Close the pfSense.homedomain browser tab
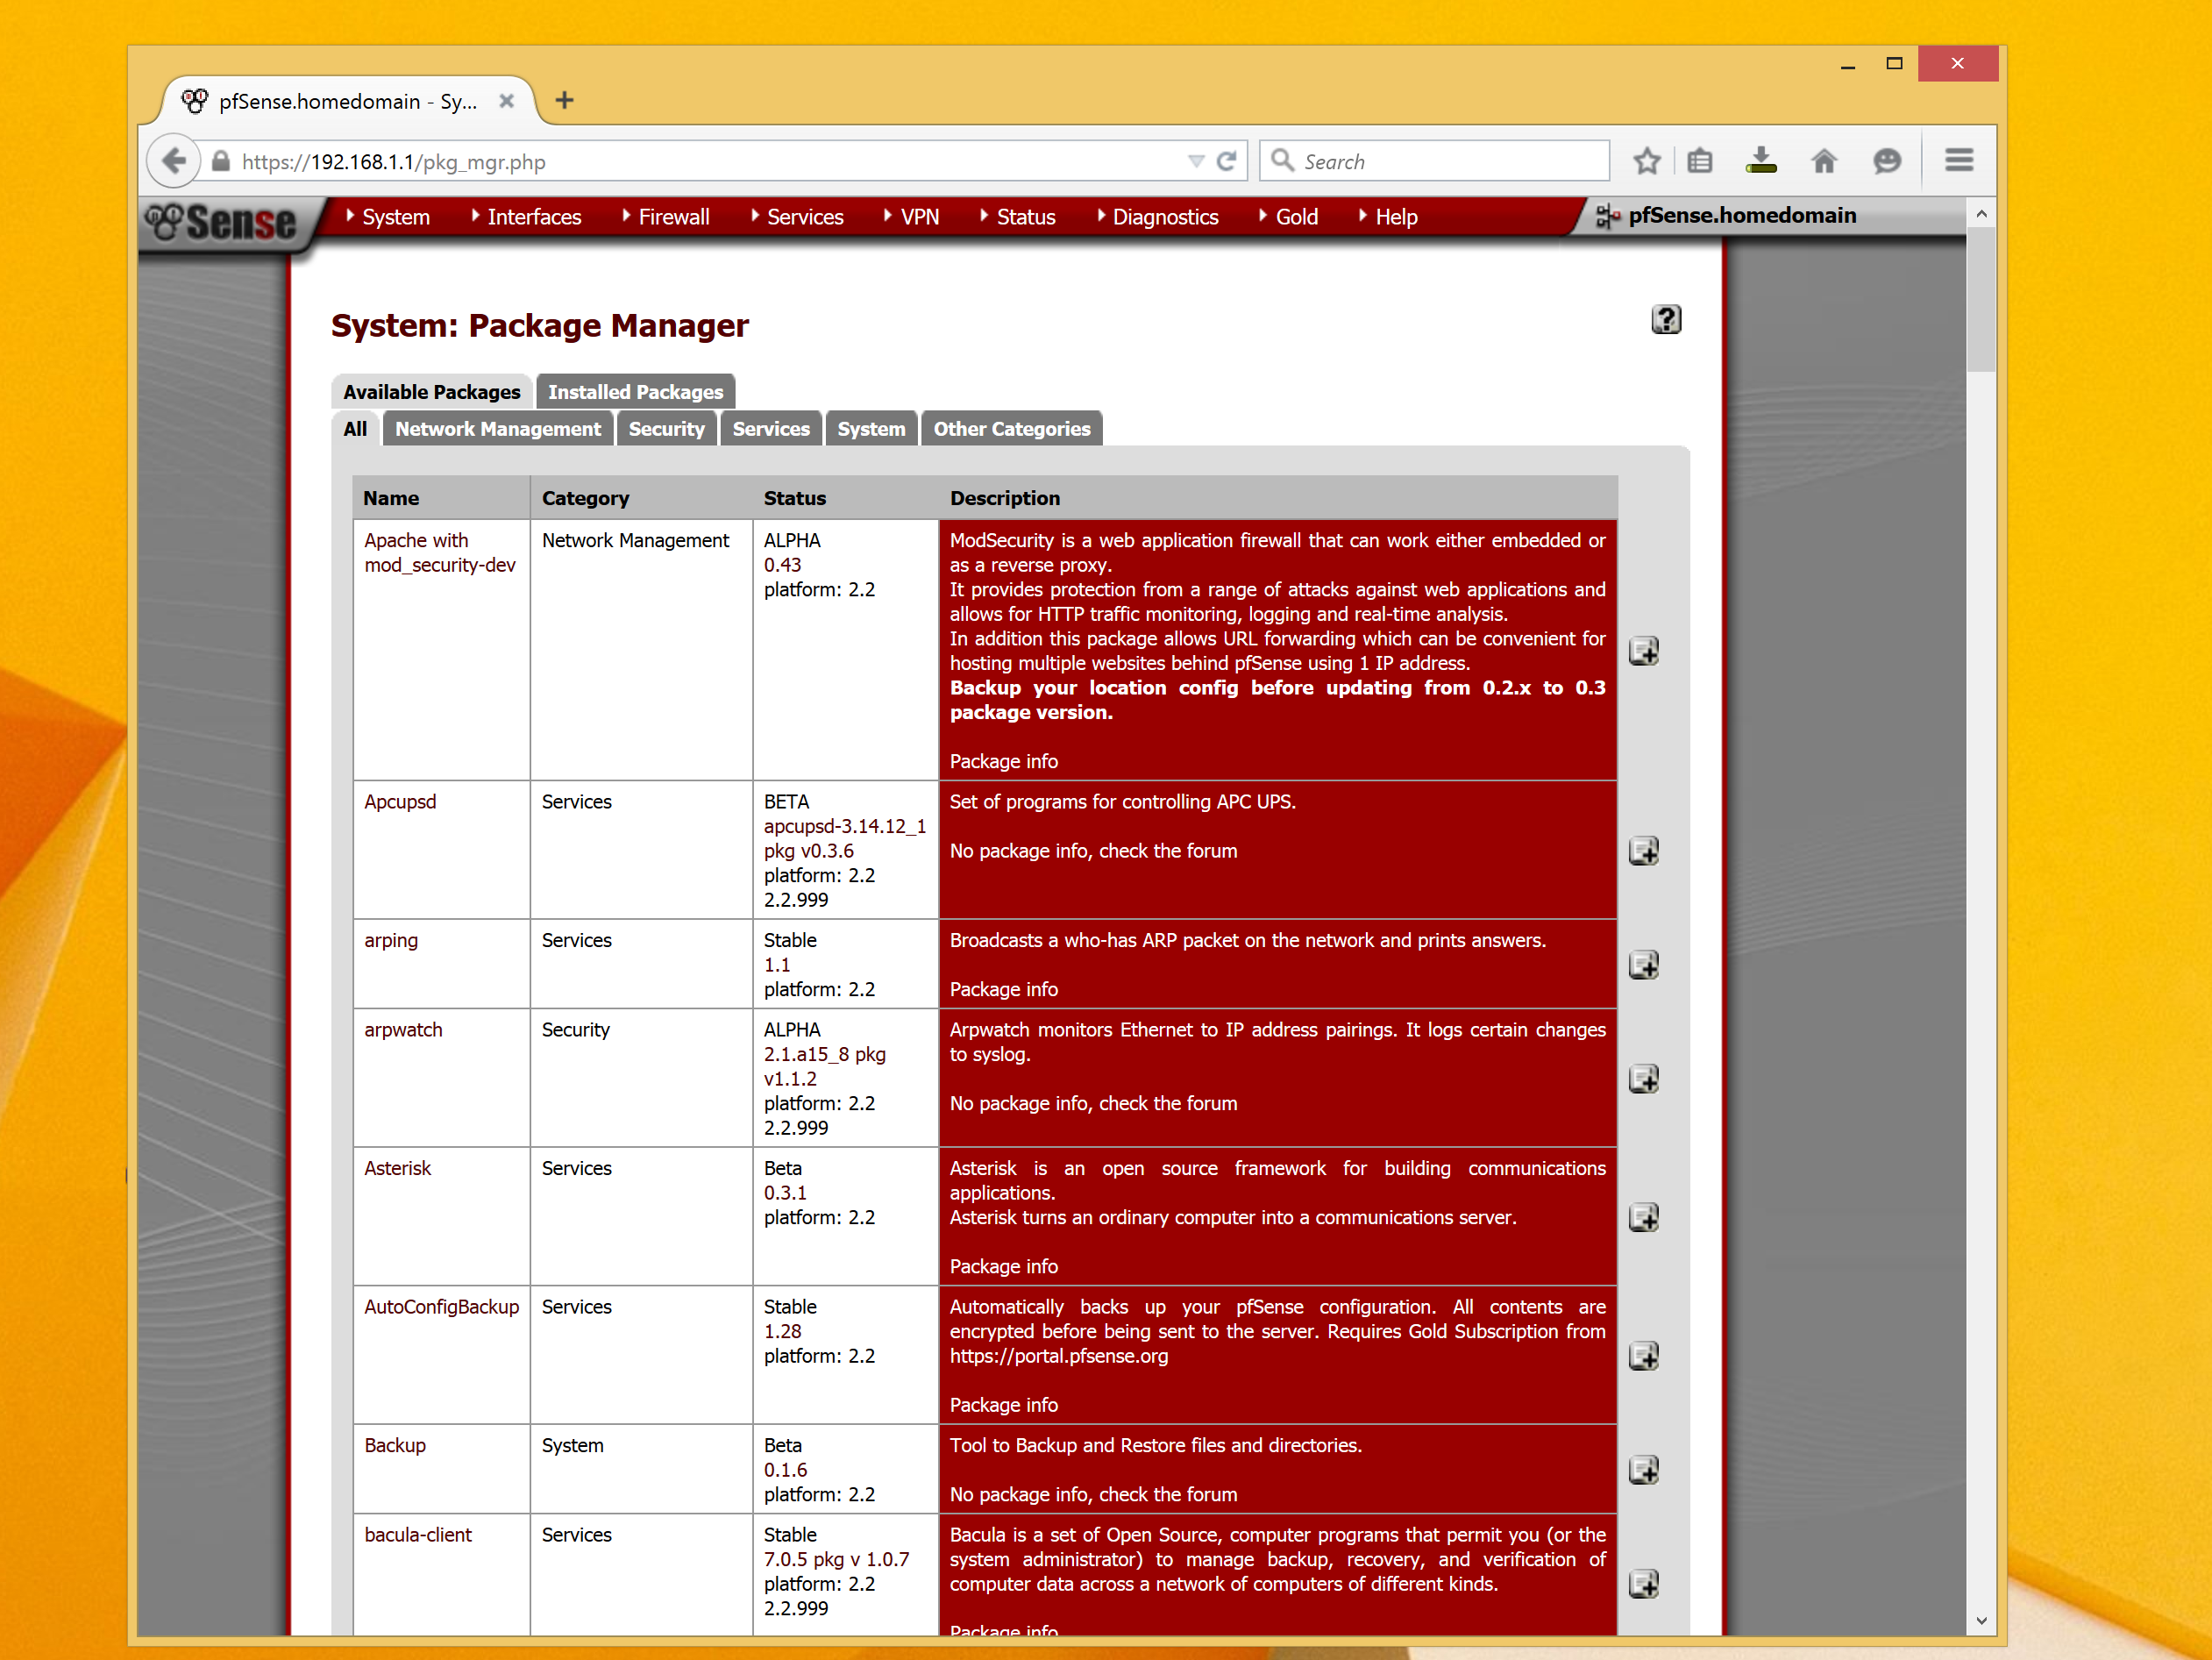 (x=506, y=101)
